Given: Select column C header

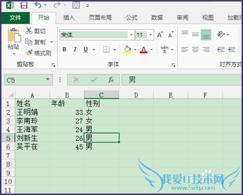Looking at the screenshot, I should click(x=102, y=95).
